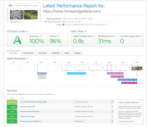Expand the Avoid excessive DOM size audit

[x=112, y=121]
